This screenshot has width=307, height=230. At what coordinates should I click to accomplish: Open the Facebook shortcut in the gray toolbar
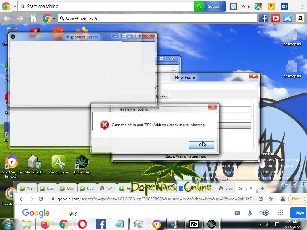point(264,19)
